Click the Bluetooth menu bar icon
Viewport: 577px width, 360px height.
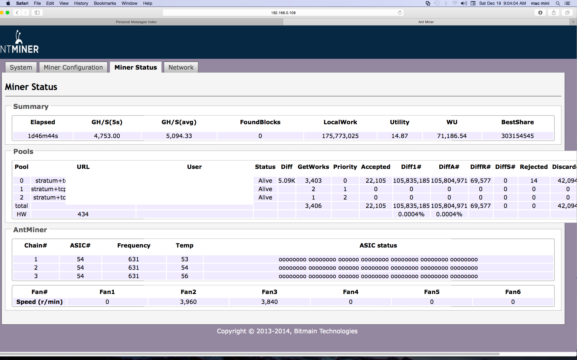coord(446,3)
